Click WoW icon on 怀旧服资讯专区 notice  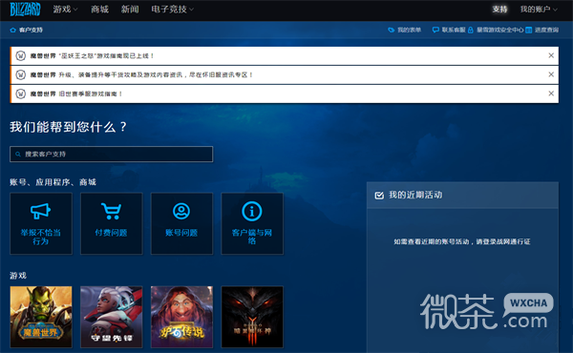[x=20, y=74]
